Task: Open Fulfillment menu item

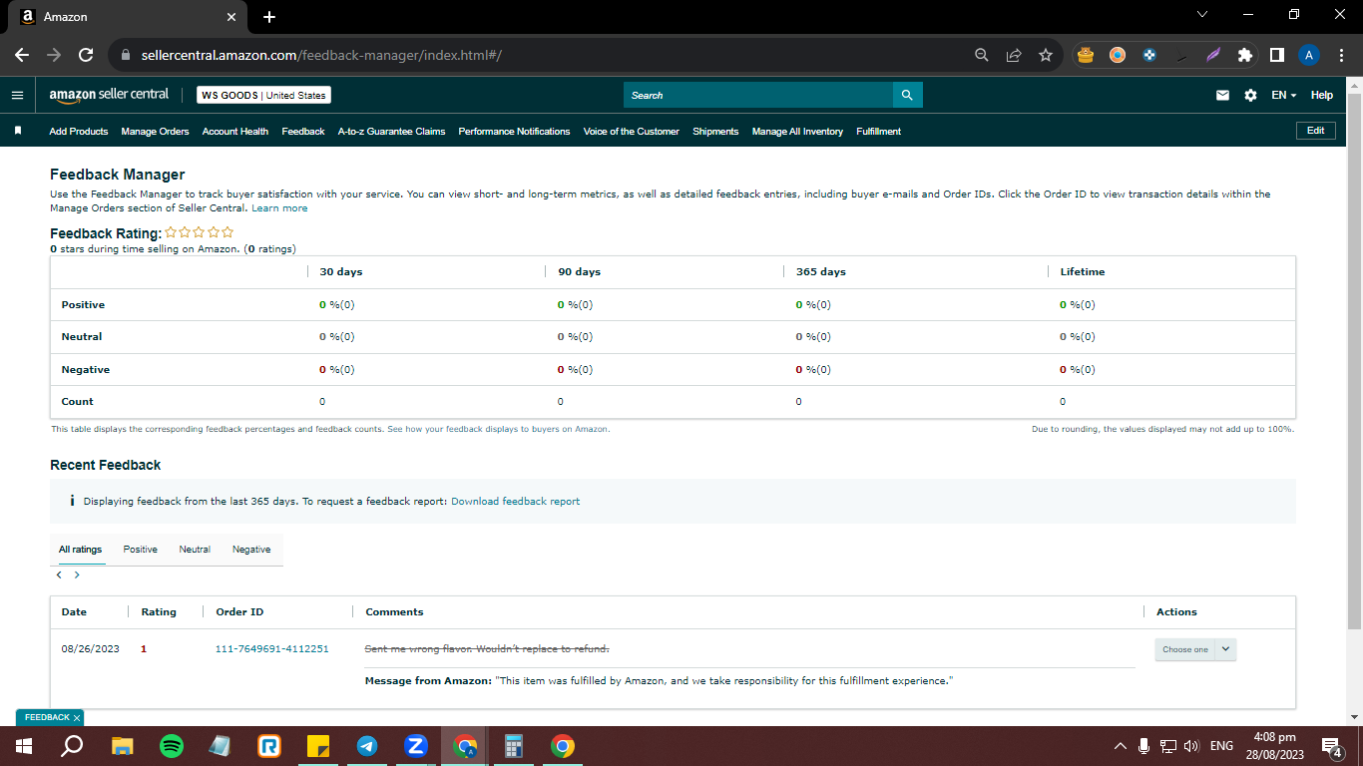Action: point(878,132)
